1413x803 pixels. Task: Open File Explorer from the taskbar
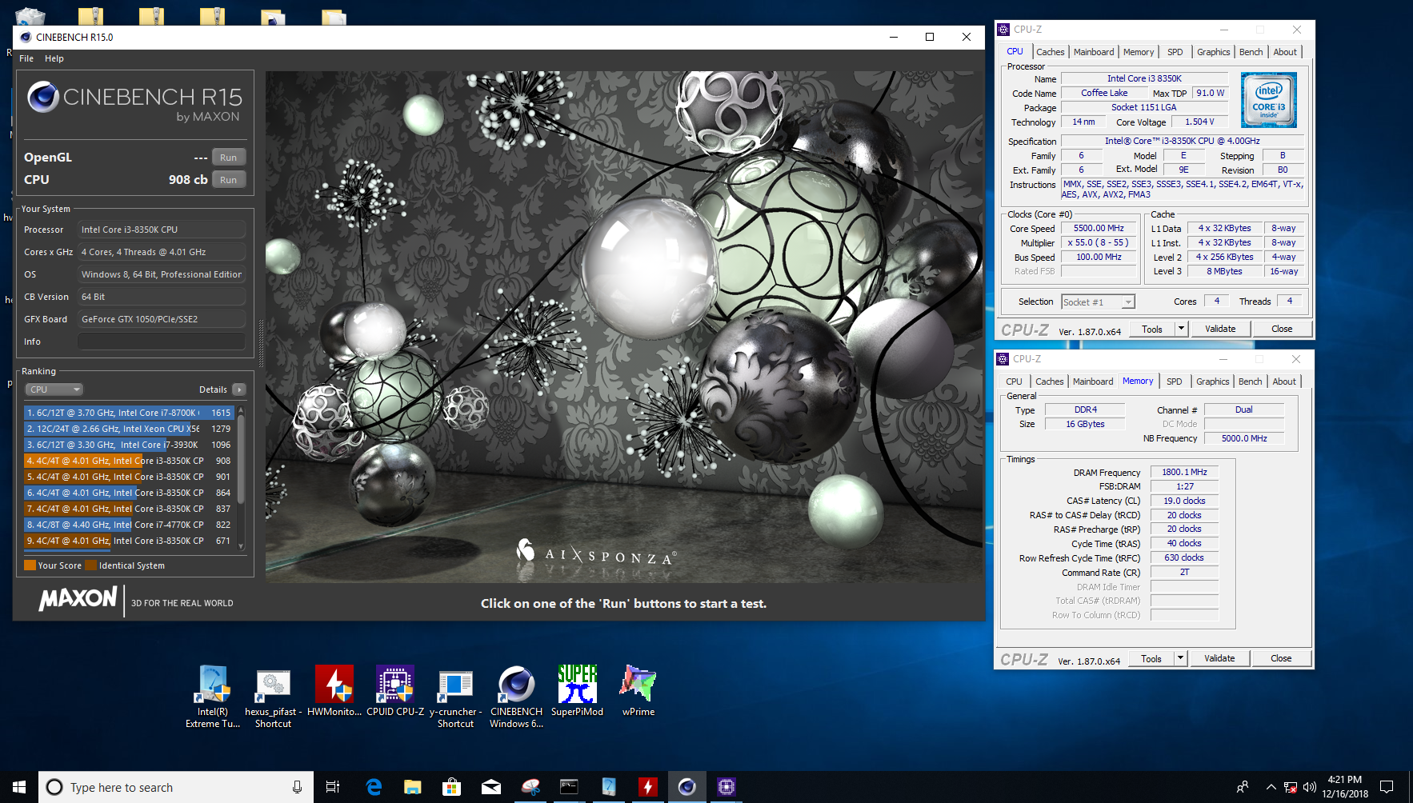pos(412,787)
